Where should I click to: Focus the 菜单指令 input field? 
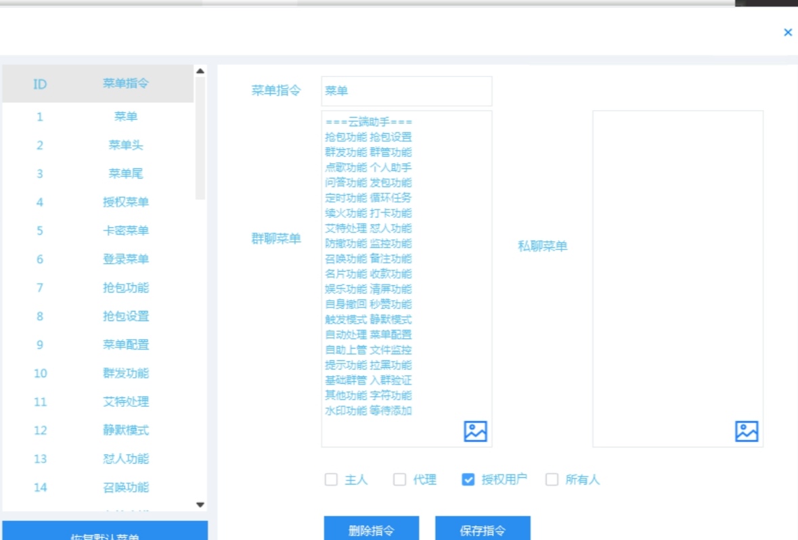click(x=406, y=91)
